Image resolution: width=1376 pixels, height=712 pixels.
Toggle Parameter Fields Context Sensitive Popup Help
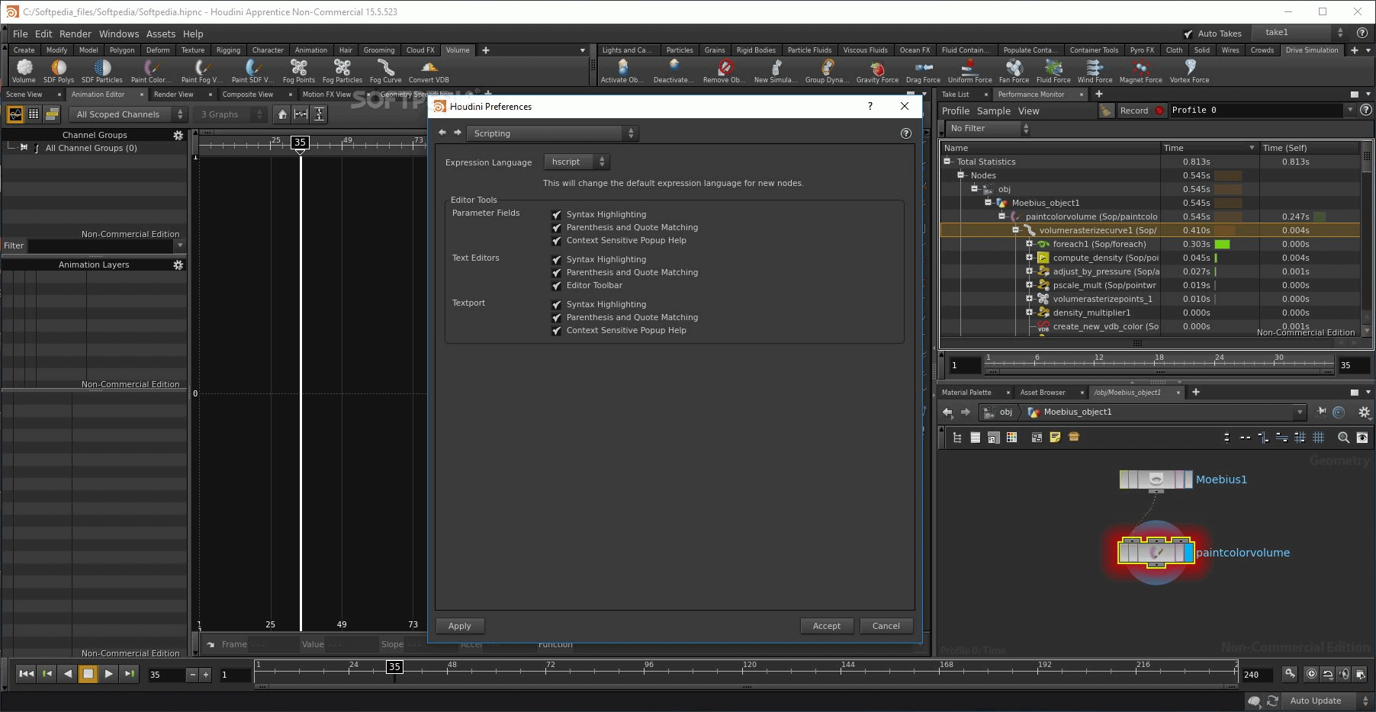[x=556, y=241]
